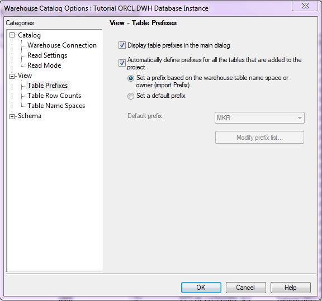This screenshot has width=322, height=301.
Task: Click the Cancel button
Action: [x=245, y=288]
